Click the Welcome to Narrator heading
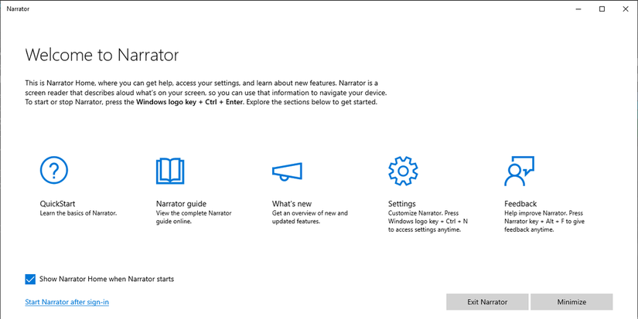 pyautogui.click(x=102, y=55)
